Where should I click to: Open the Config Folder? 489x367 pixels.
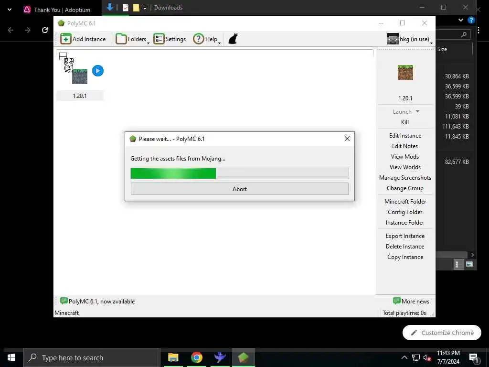(405, 212)
